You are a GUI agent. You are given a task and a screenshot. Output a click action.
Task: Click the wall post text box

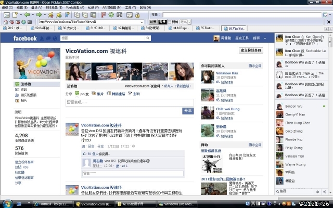130,102
